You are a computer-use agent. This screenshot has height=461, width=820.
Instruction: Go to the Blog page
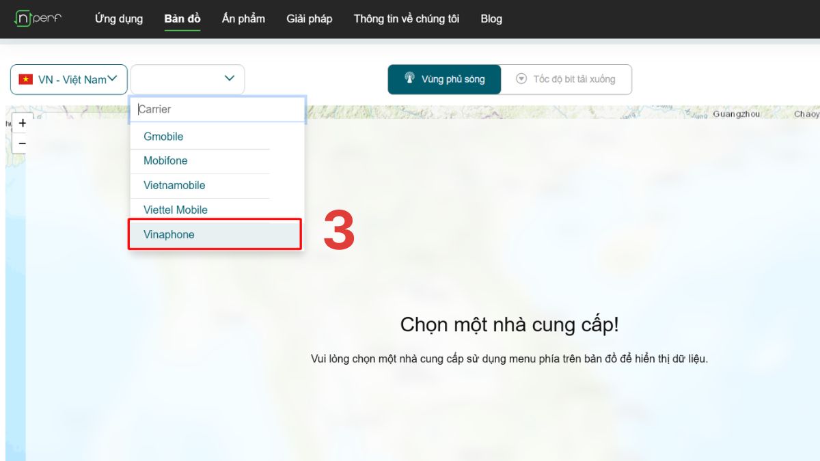(491, 18)
